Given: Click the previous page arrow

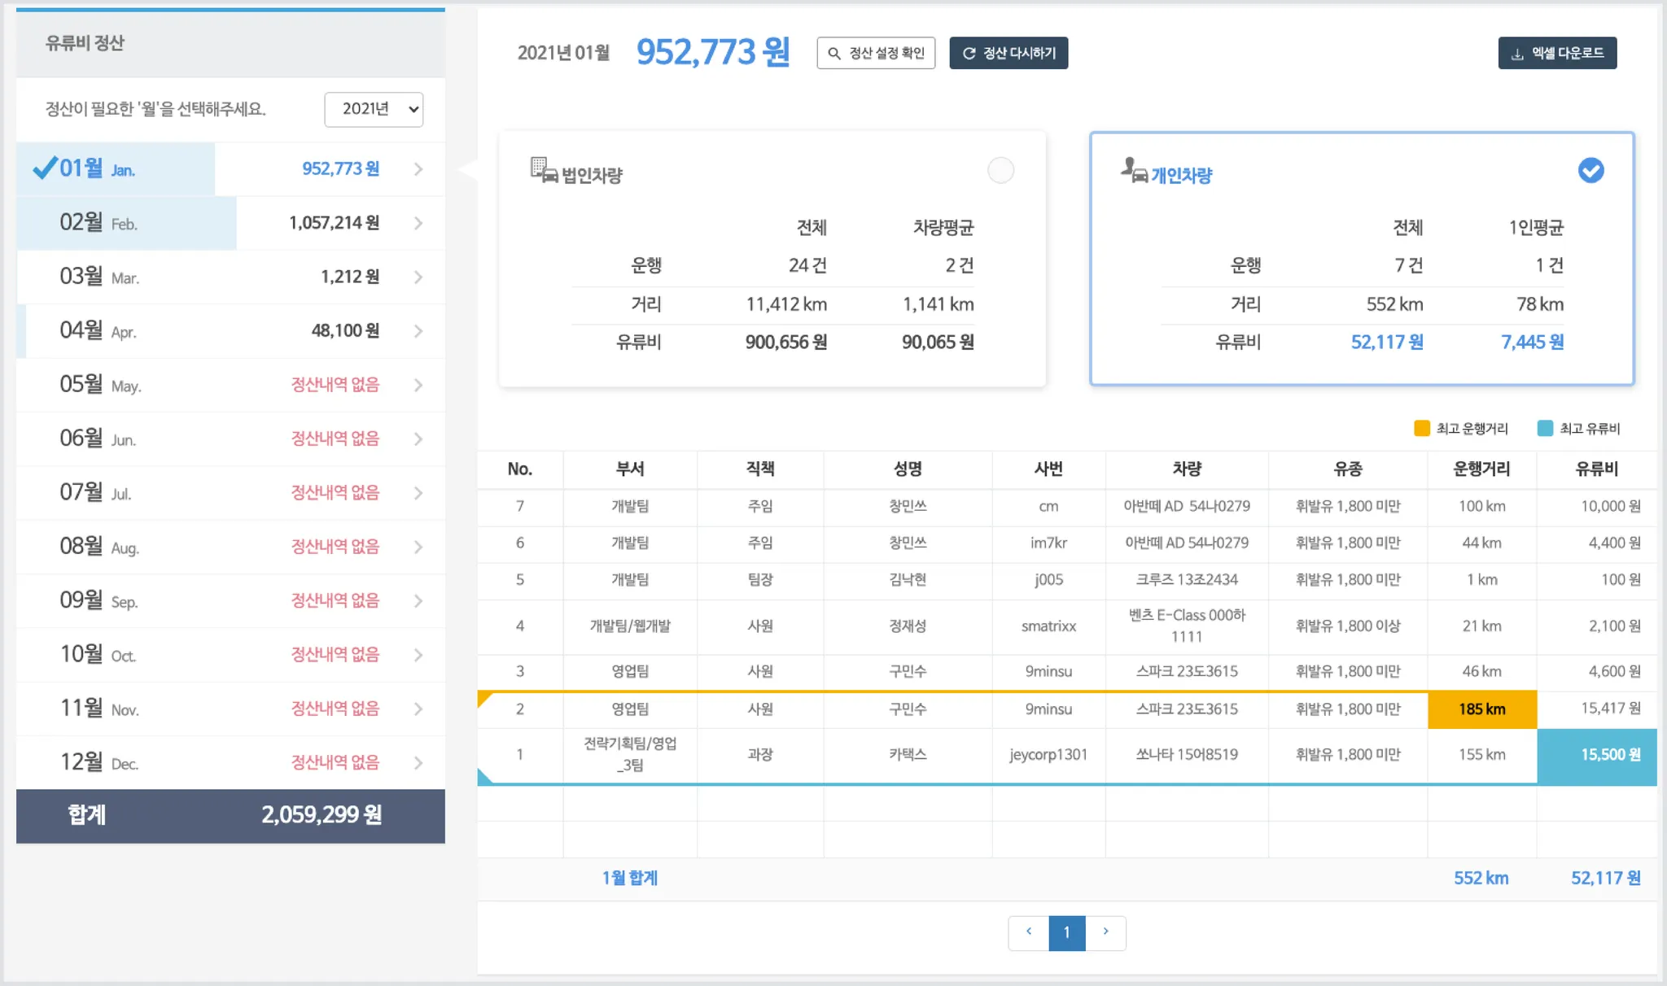Looking at the screenshot, I should [1029, 932].
